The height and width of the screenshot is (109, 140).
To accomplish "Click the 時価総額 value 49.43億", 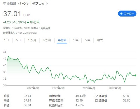I will pyautogui.click(x=80, y=96).
